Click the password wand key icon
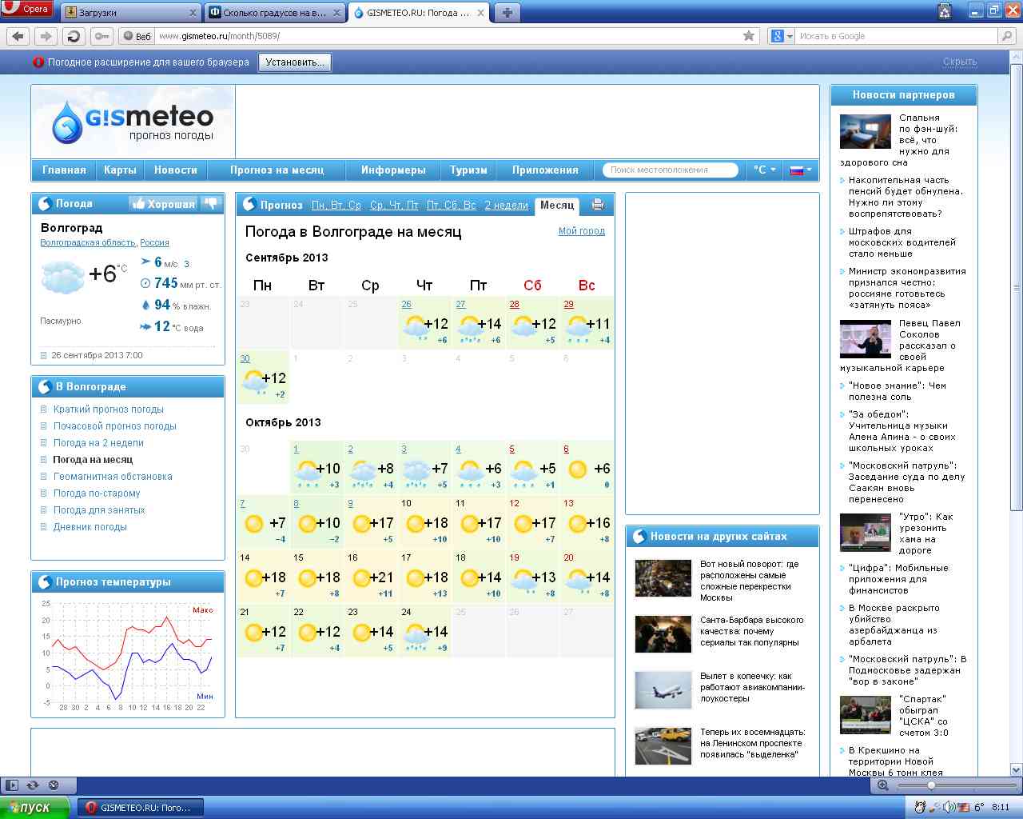The image size is (1023, 819). click(x=102, y=36)
